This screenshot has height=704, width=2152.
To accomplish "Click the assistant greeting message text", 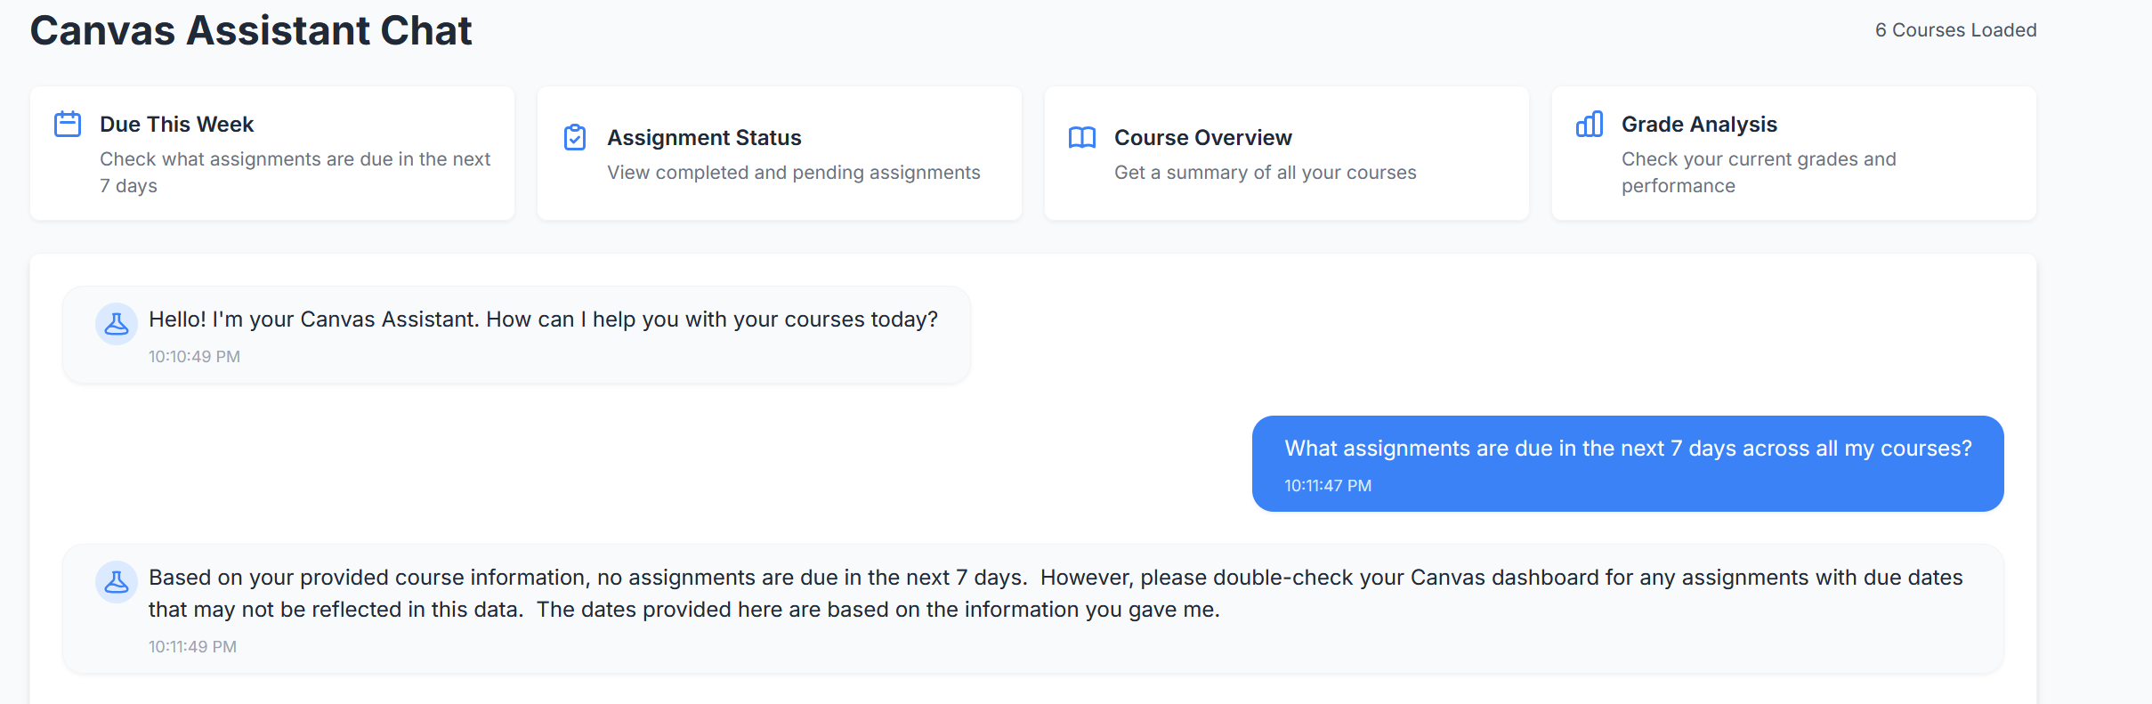I will (543, 320).
